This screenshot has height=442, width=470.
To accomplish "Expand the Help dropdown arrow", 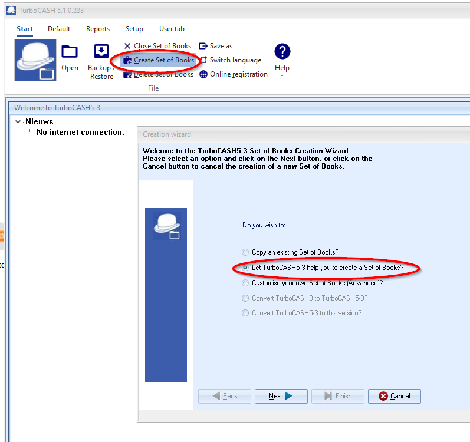I will 282,76.
